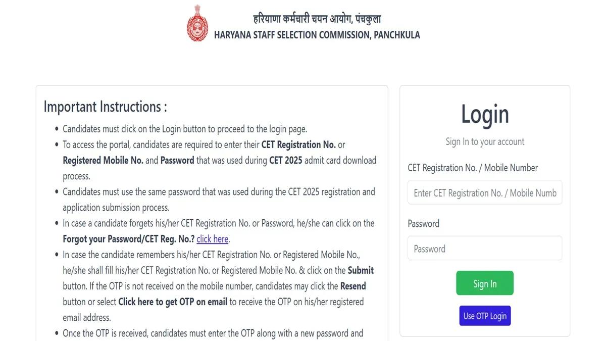The image size is (606, 341).
Task: Click the bold word Resend in instructions
Action: 353,286
